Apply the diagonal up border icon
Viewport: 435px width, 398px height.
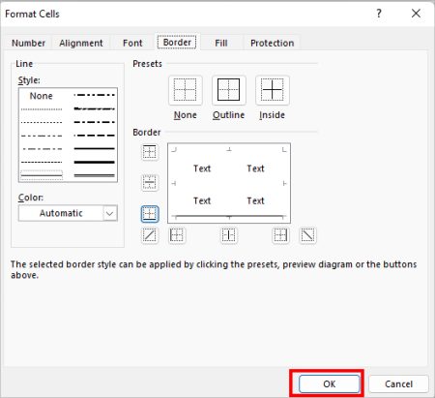pyautogui.click(x=150, y=235)
